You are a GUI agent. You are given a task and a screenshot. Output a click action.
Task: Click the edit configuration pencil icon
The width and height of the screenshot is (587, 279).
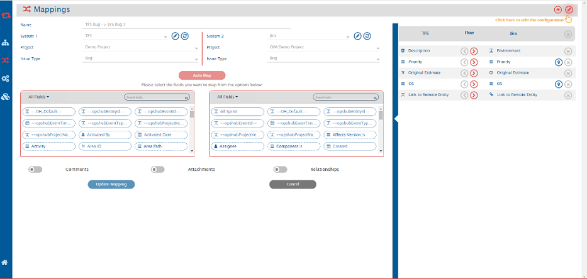(569, 9)
